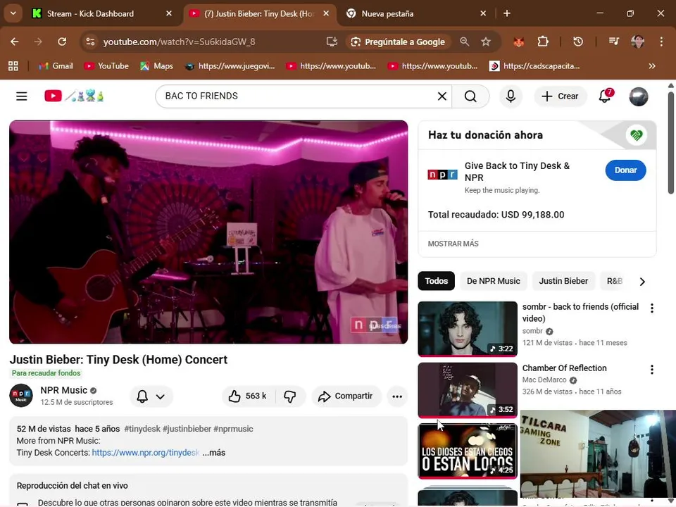Install app icon in address bar
676x507 pixels.
[x=332, y=42]
